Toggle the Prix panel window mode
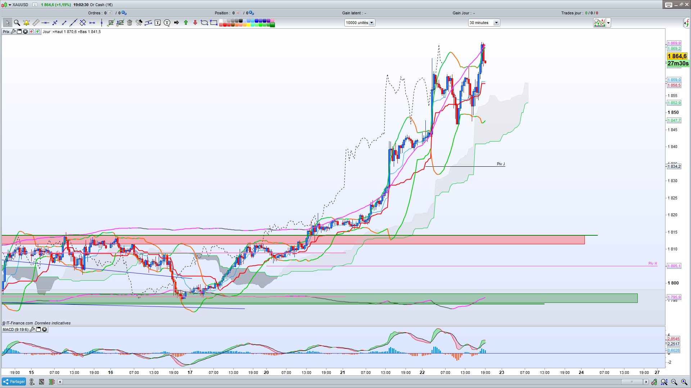This screenshot has width=691, height=388. tap(19, 32)
